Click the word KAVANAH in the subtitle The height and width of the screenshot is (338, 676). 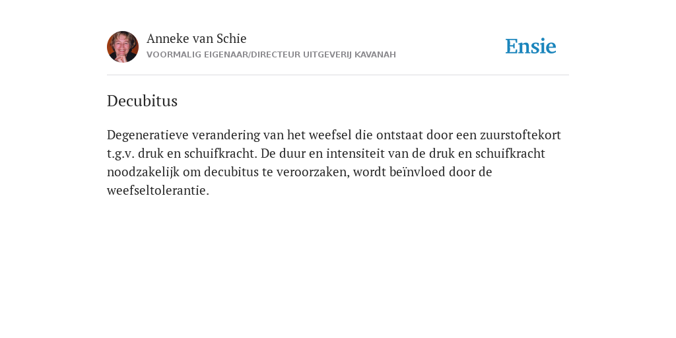tap(375, 55)
